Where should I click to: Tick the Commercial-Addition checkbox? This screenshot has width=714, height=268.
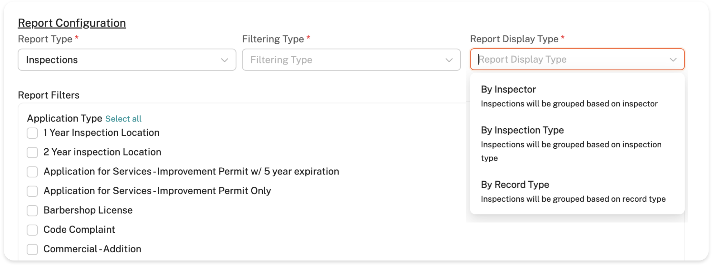[x=32, y=249]
